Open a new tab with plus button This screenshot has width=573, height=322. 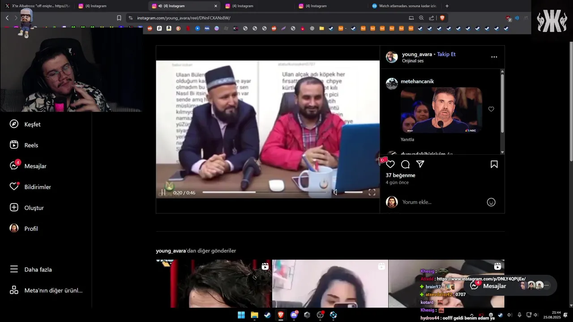click(447, 6)
